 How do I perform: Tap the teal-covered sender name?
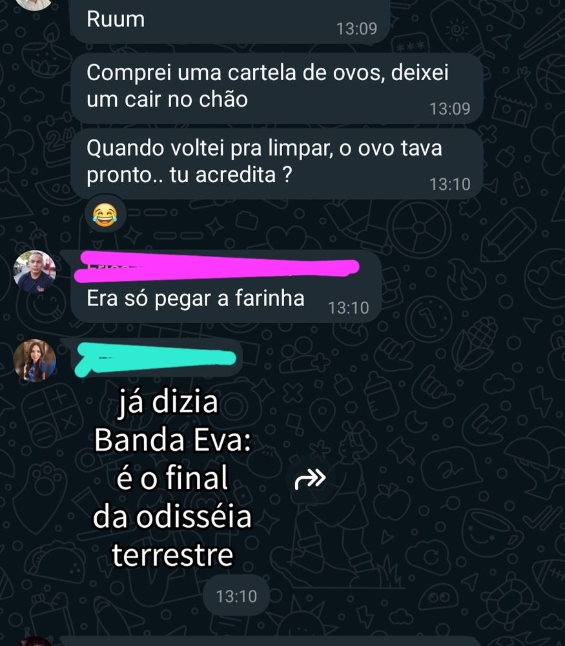tap(156, 359)
